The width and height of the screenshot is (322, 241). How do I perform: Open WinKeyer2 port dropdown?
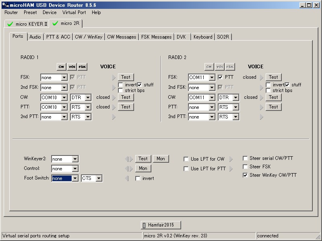(x=75, y=159)
